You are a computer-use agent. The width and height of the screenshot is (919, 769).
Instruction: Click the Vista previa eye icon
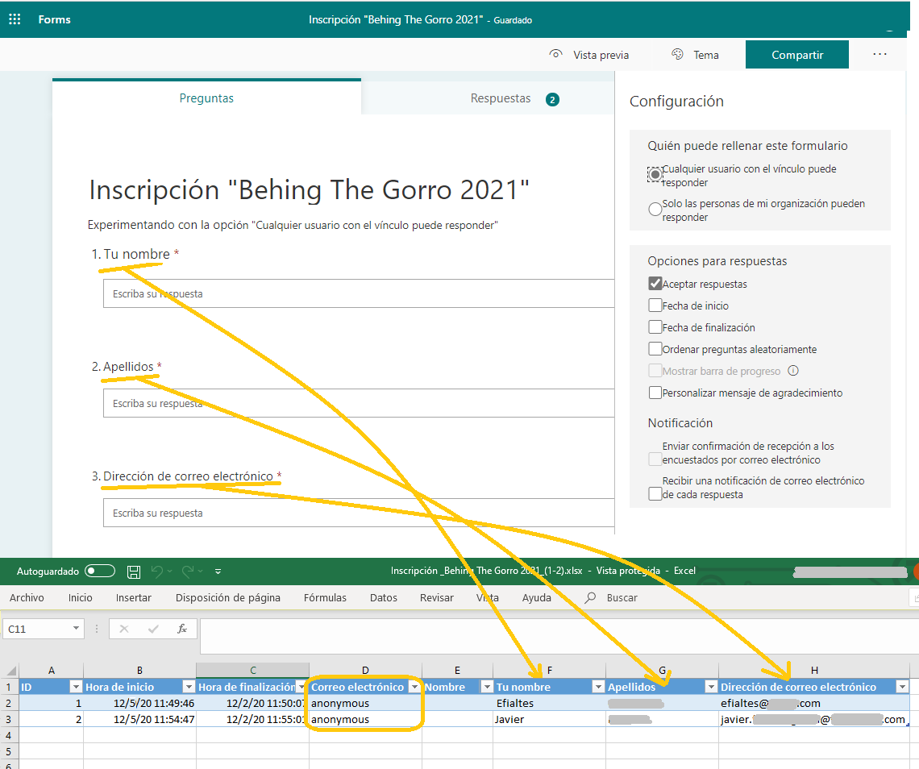pyautogui.click(x=555, y=54)
